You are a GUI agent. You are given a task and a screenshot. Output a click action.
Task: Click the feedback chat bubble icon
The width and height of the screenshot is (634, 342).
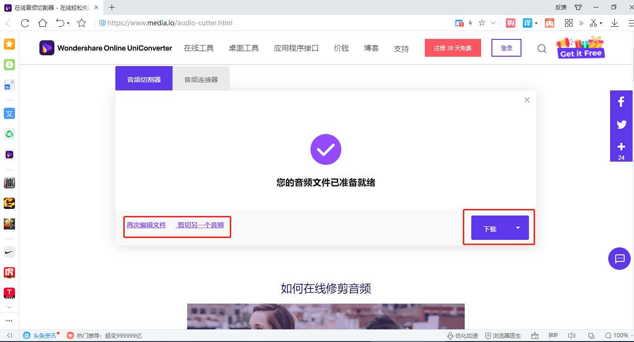click(x=619, y=259)
